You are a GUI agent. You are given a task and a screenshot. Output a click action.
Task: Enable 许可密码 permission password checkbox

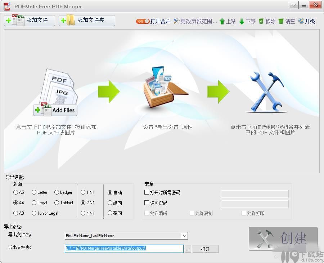click(x=147, y=202)
